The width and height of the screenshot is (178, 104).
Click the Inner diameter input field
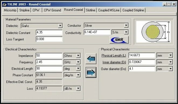[x=142, y=62]
